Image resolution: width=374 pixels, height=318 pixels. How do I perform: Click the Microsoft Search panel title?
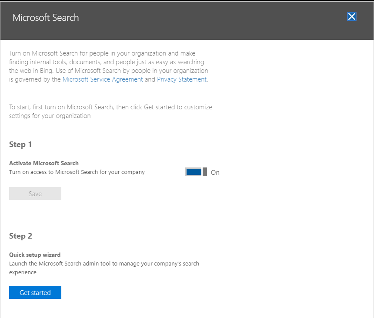pyautogui.click(x=46, y=18)
